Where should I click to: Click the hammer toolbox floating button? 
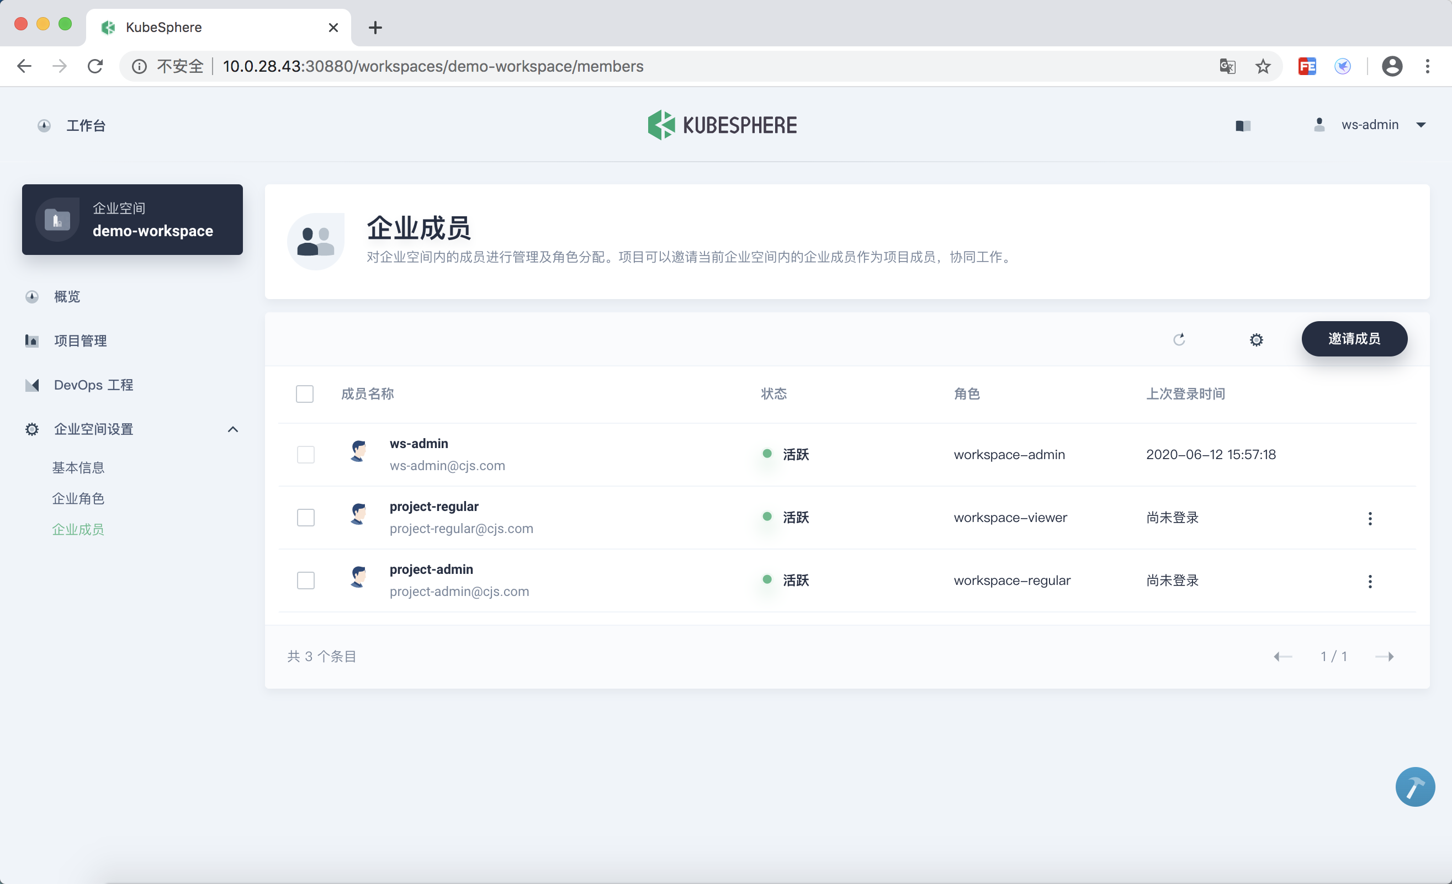[x=1414, y=786]
